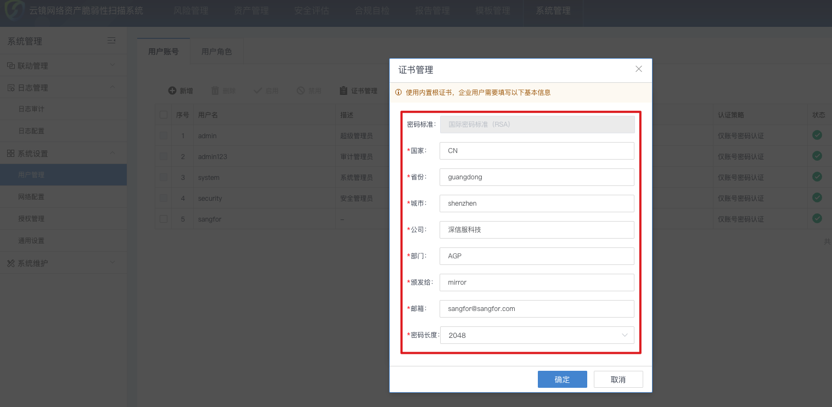Click the green status icon for sangfor
The width and height of the screenshot is (832, 407).
pos(817,218)
